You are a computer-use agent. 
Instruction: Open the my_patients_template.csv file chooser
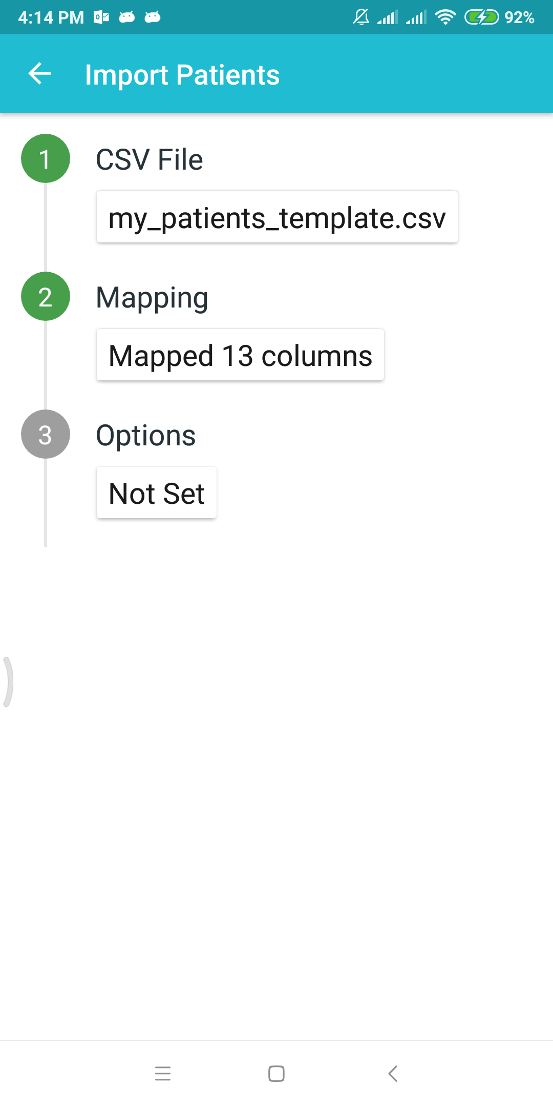click(x=277, y=217)
